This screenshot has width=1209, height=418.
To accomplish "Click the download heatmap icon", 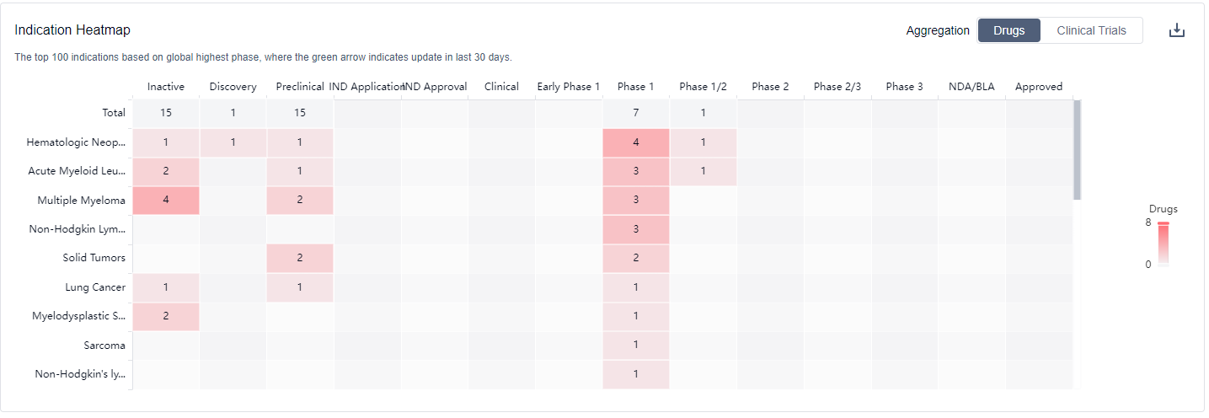I will (1177, 30).
